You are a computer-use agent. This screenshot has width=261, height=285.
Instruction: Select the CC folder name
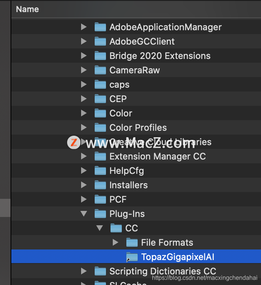point(132,228)
